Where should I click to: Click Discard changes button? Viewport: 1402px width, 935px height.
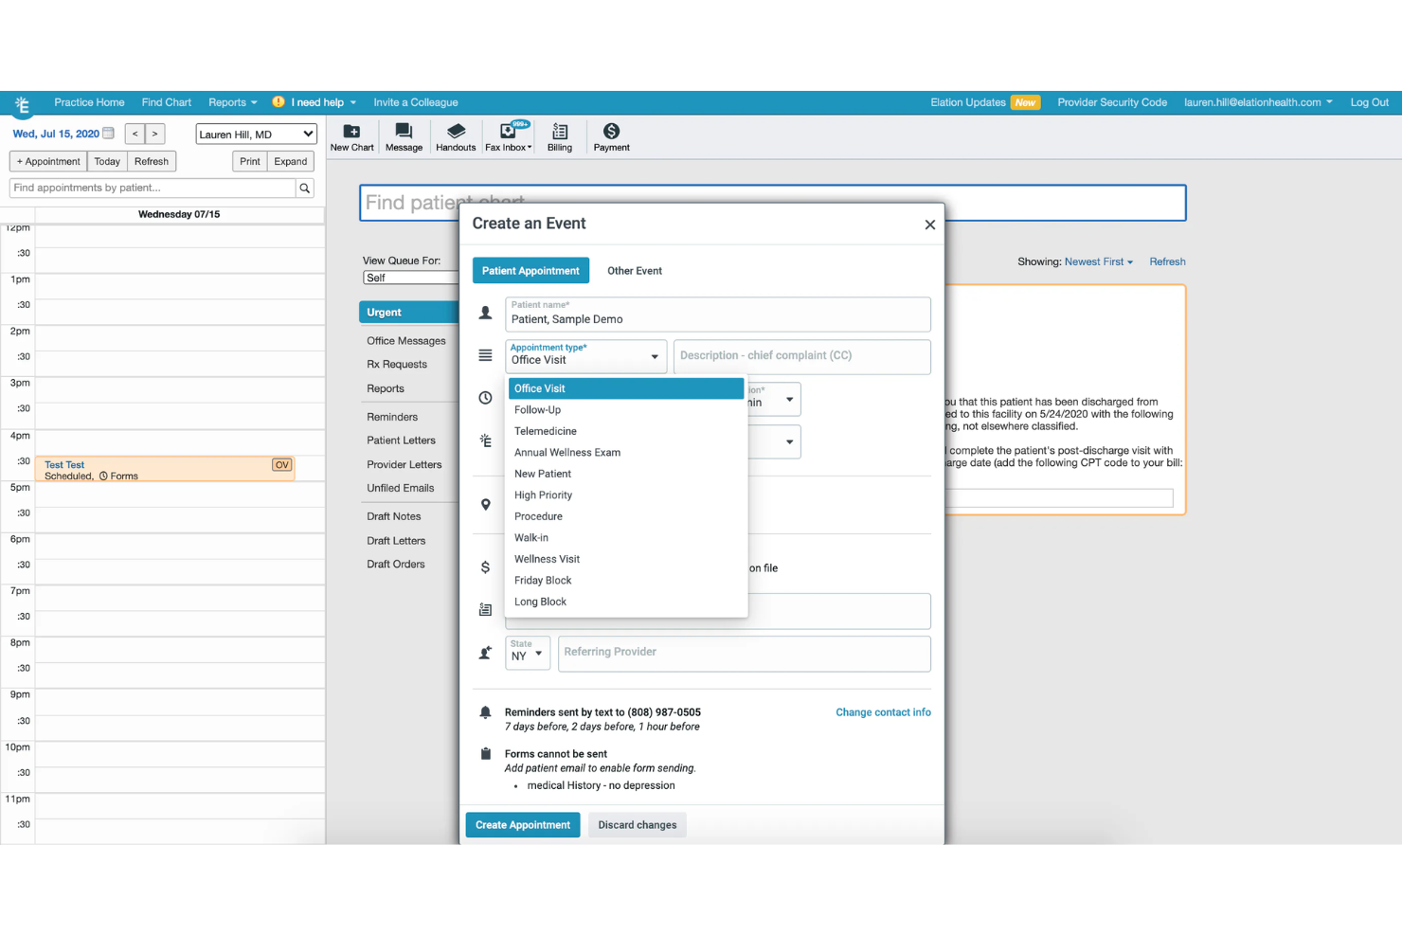638,825
